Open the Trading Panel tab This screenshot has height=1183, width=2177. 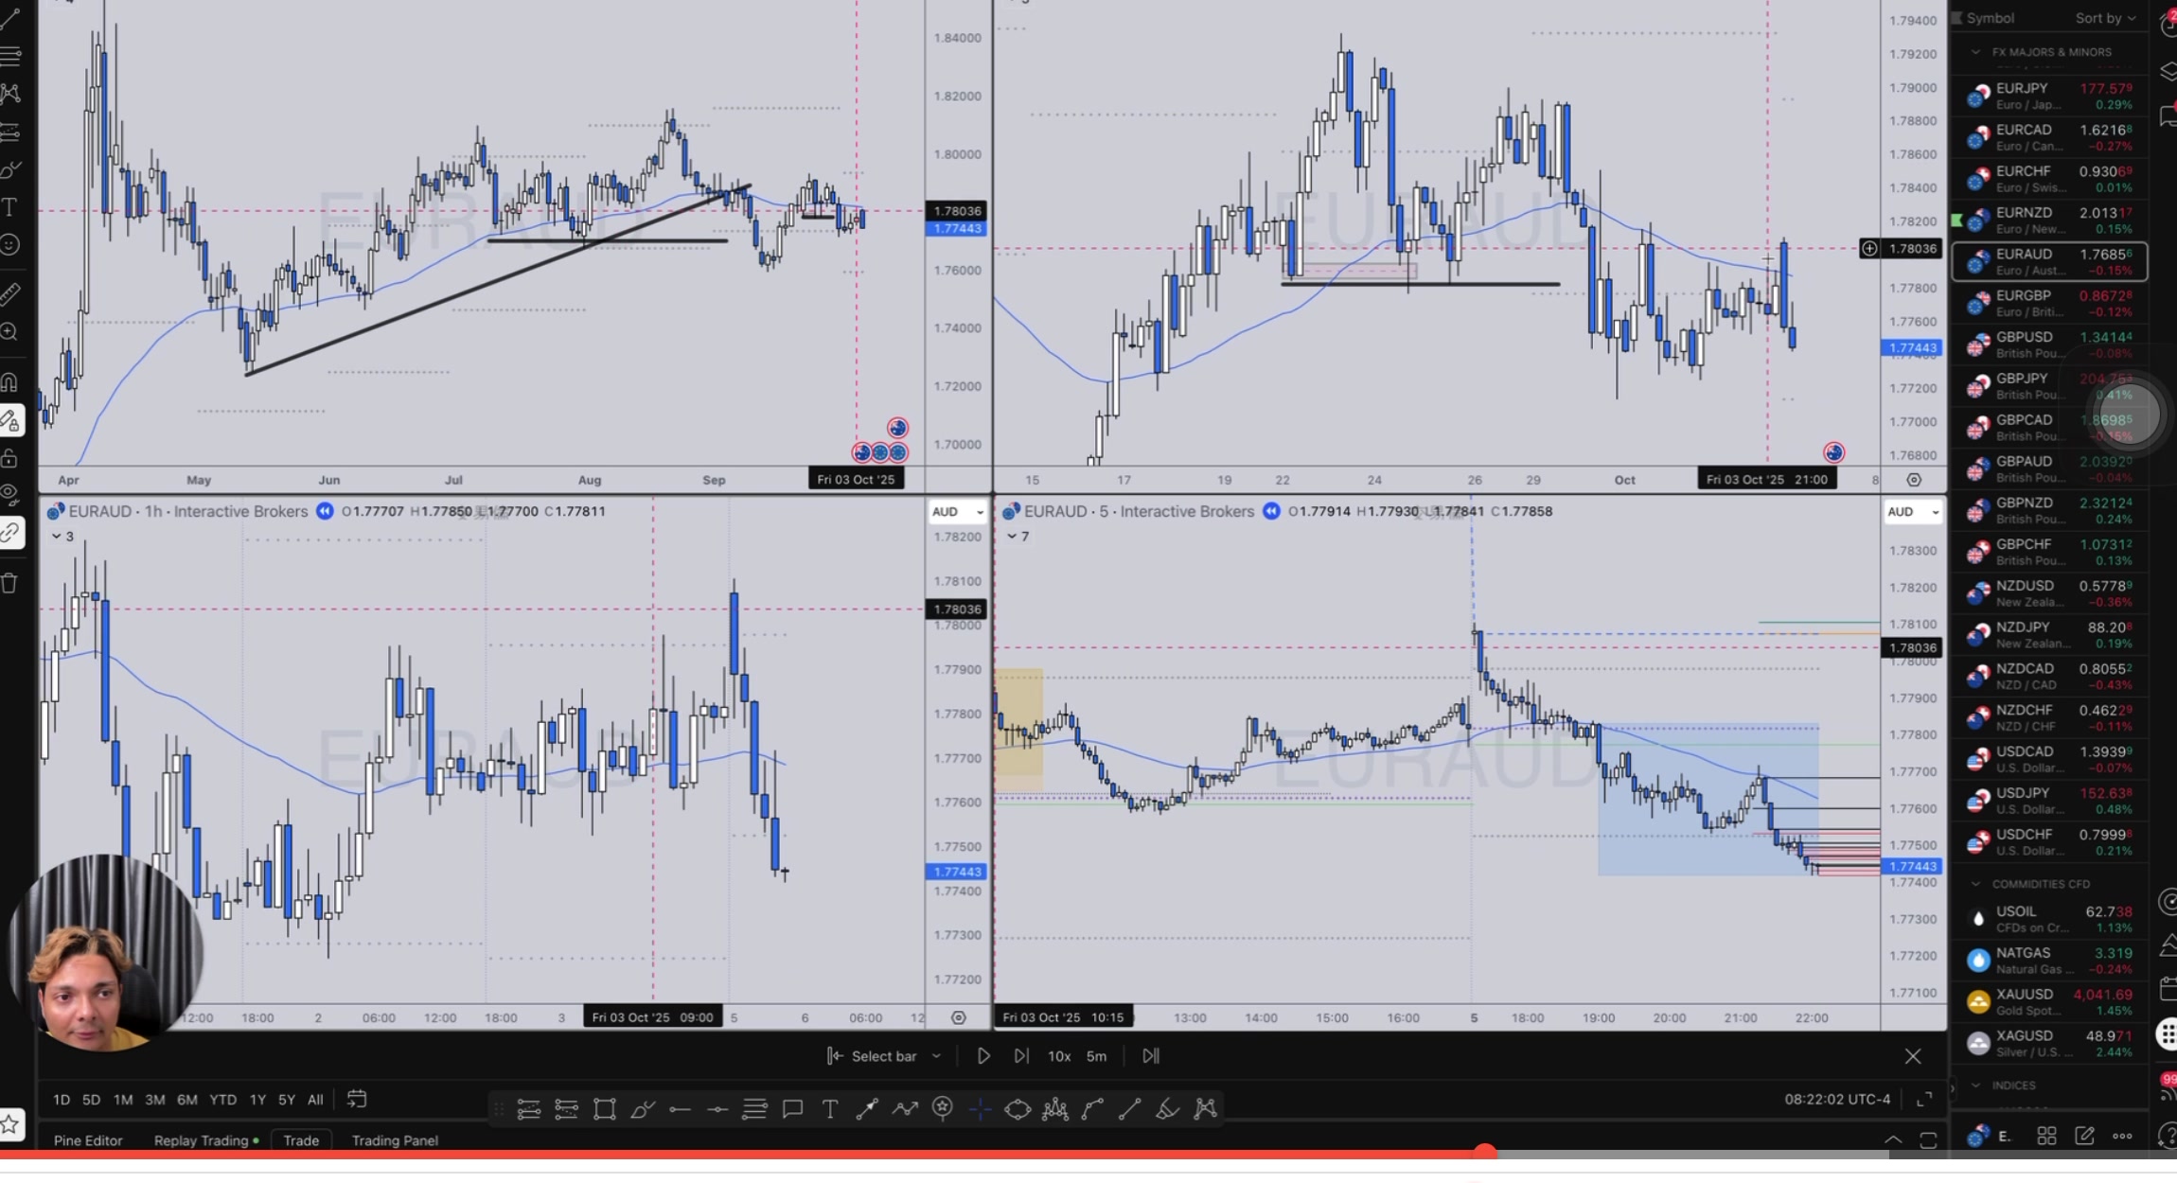click(x=394, y=1140)
